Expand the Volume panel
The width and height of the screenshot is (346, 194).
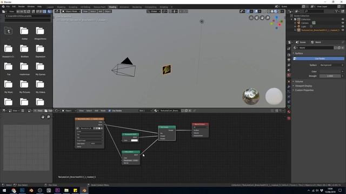tap(299, 81)
